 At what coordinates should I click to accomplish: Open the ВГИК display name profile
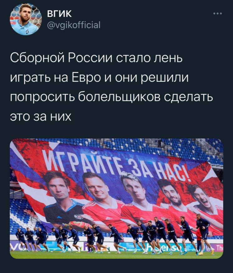pyautogui.click(x=59, y=14)
